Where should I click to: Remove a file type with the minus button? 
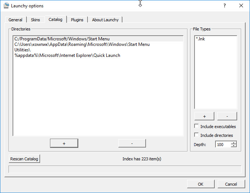[x=227, y=116]
